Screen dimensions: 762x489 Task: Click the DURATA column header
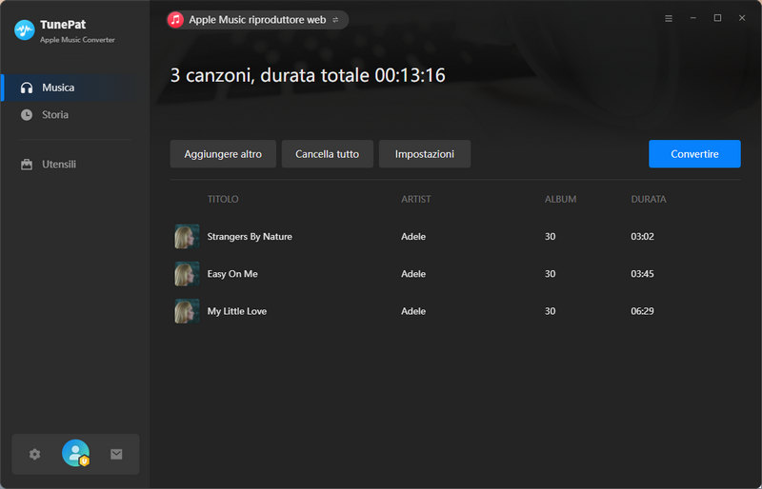[649, 199]
